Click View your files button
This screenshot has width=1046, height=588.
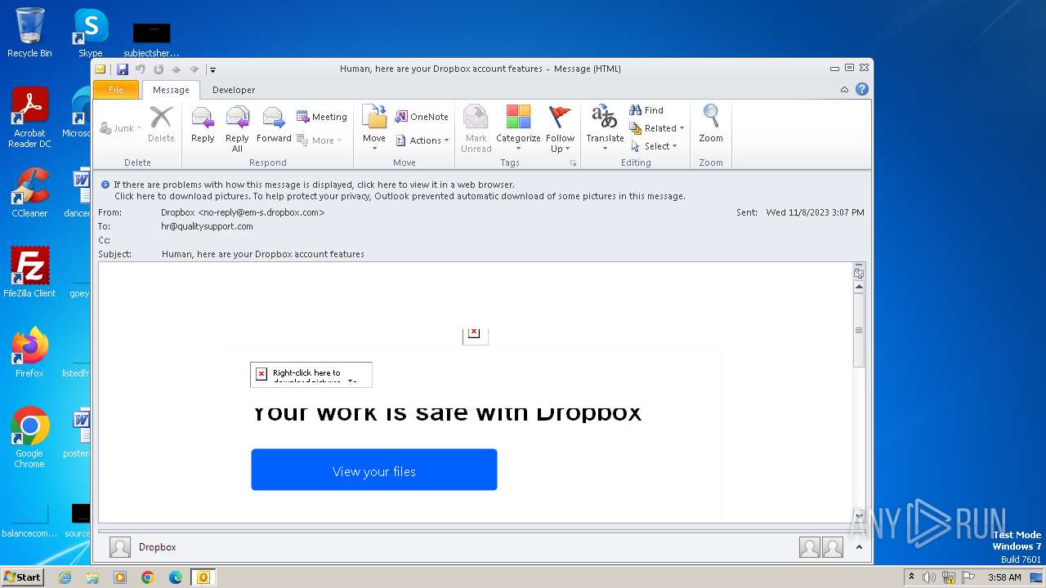point(374,470)
